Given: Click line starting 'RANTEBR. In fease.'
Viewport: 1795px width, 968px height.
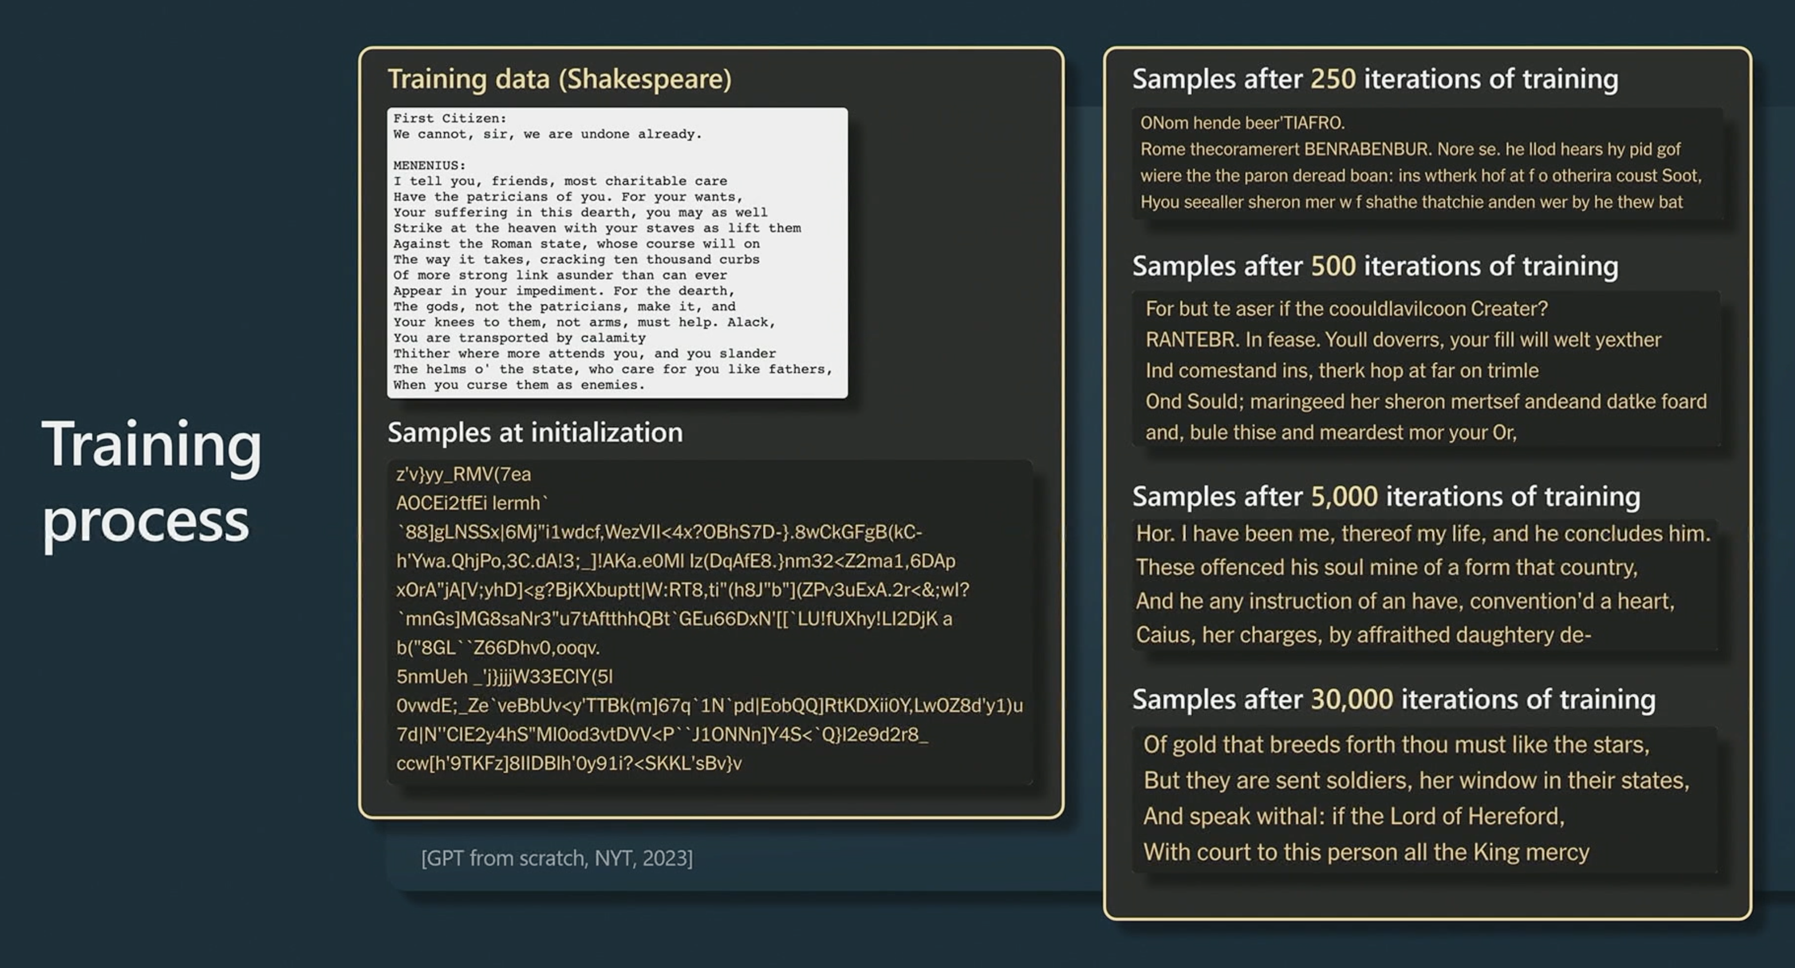Looking at the screenshot, I should tap(1403, 340).
